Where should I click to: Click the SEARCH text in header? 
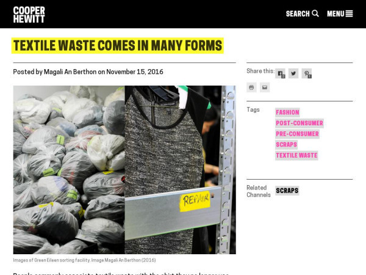pyautogui.click(x=298, y=14)
